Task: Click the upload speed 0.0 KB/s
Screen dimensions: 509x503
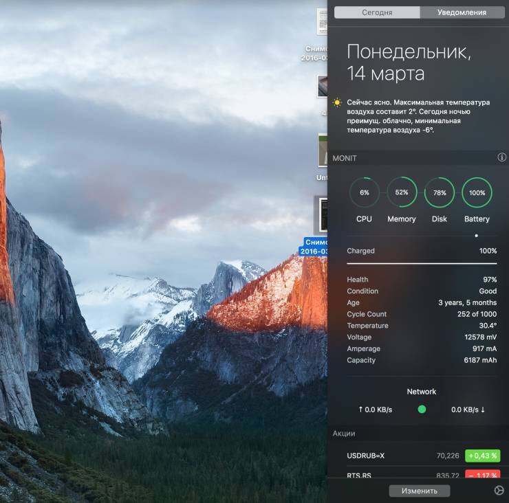Action: tap(376, 410)
